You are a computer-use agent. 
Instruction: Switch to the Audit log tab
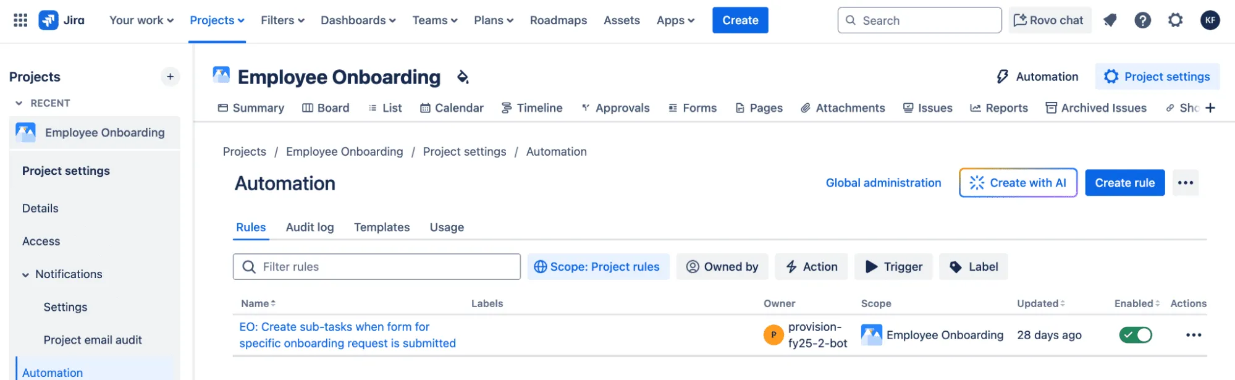pyautogui.click(x=310, y=227)
